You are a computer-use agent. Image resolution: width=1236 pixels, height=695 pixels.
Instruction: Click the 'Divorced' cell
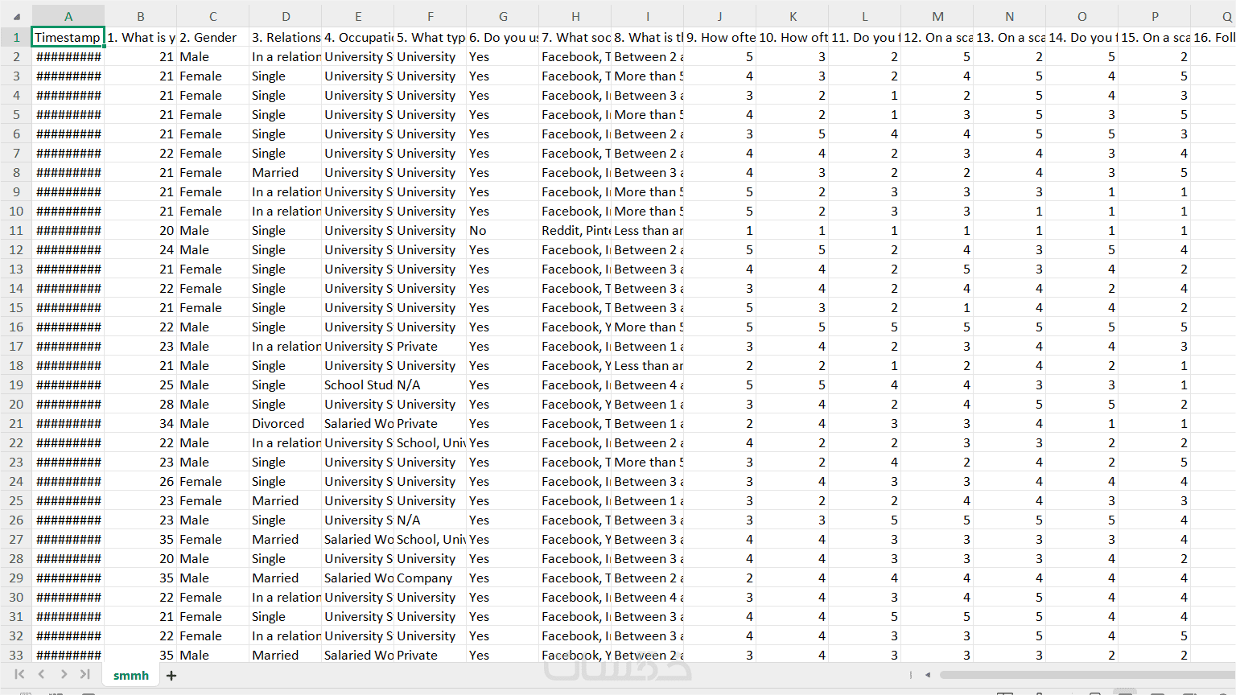[286, 423]
